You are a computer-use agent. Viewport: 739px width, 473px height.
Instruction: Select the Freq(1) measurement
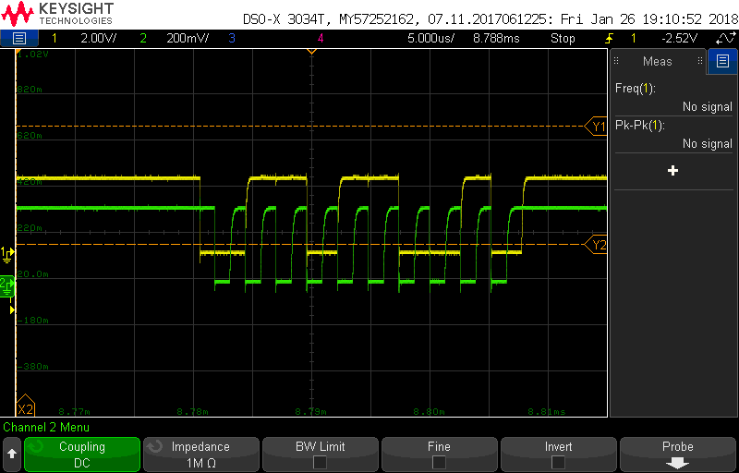(x=674, y=97)
